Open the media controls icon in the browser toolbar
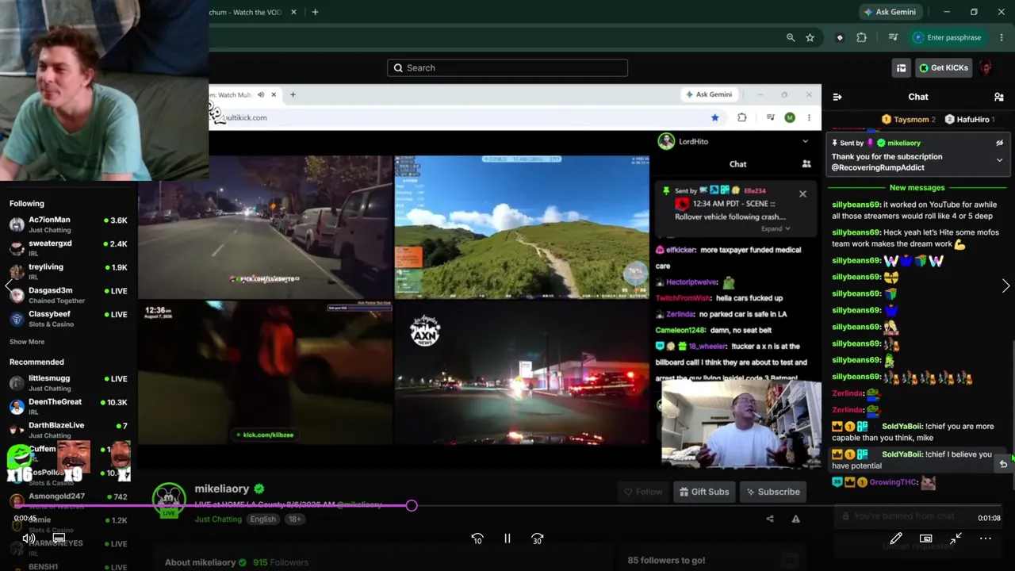The image size is (1015, 571). click(894, 37)
